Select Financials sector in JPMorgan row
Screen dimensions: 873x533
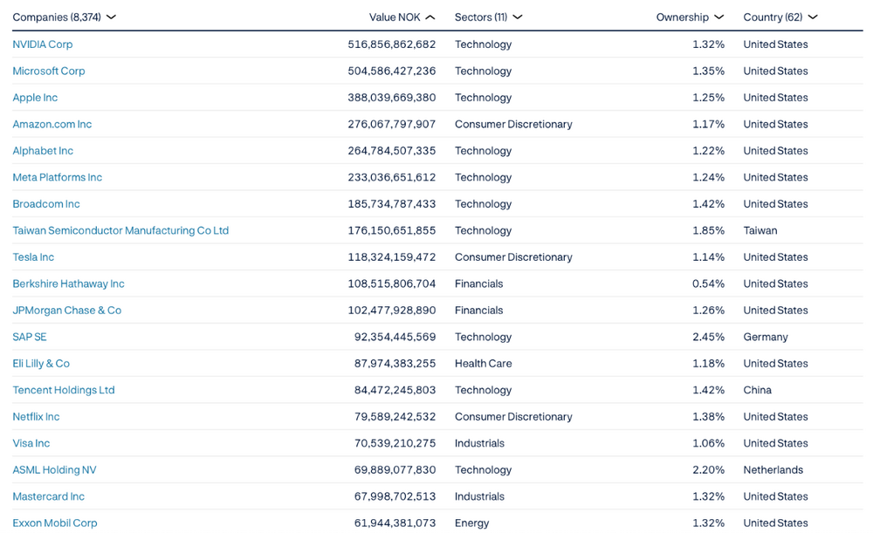coord(478,310)
